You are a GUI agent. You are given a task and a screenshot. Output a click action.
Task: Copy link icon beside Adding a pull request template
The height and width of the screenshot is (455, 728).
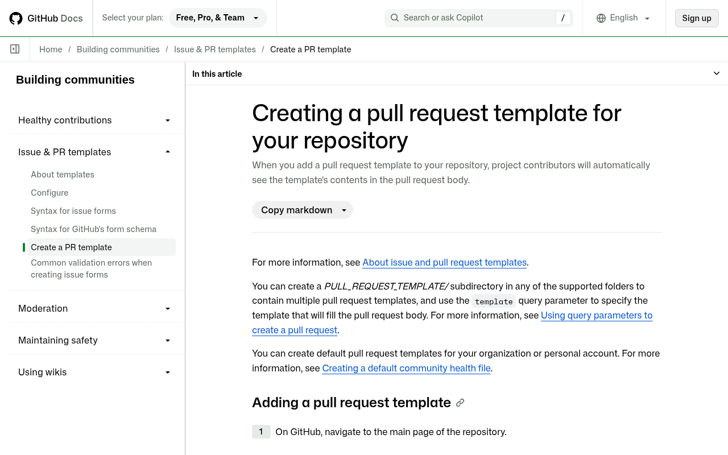click(x=460, y=403)
